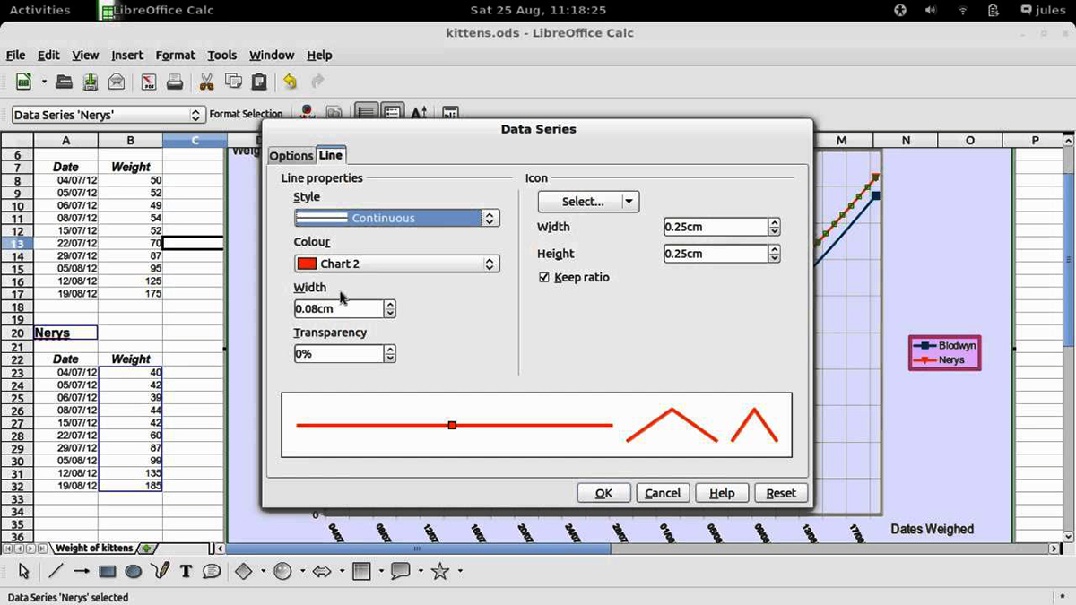The image size is (1076, 605).
Task: Select the arrow selection tool
Action: click(x=23, y=571)
